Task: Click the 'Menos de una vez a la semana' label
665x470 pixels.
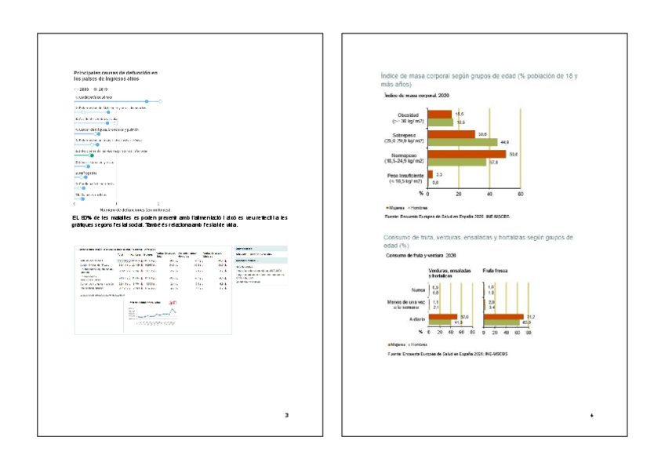Action: click(406, 304)
